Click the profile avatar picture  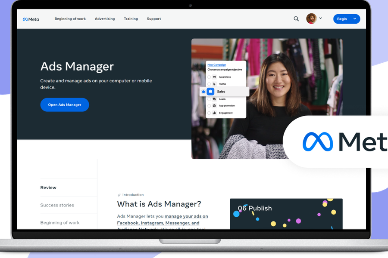311,18
